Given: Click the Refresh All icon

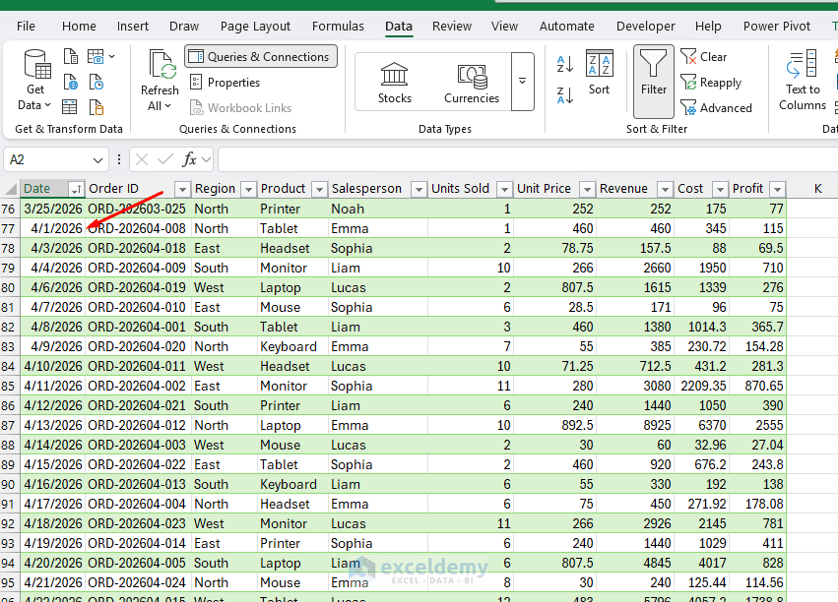Looking at the screenshot, I should click(161, 65).
